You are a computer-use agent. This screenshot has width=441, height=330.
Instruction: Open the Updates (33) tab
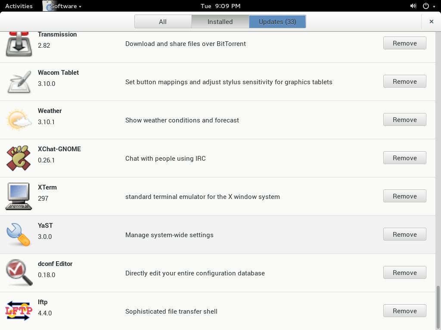tap(277, 21)
